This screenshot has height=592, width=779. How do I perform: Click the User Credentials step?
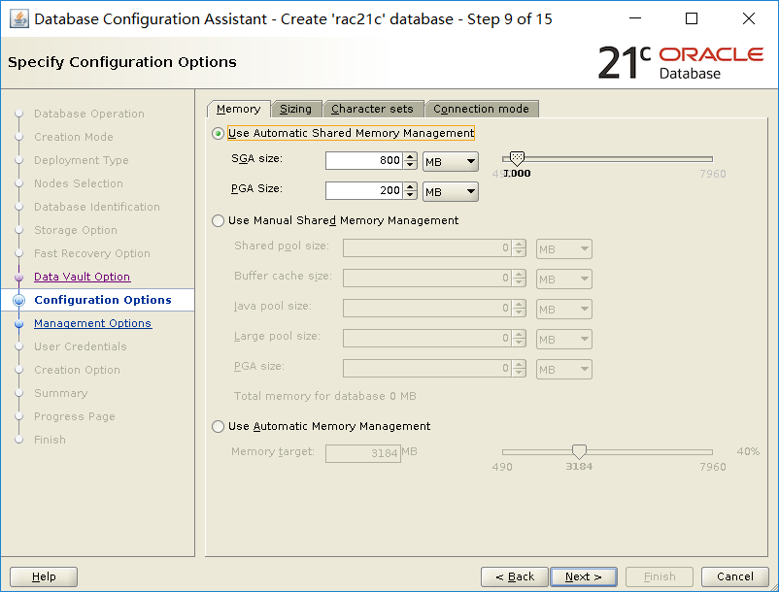coord(81,346)
